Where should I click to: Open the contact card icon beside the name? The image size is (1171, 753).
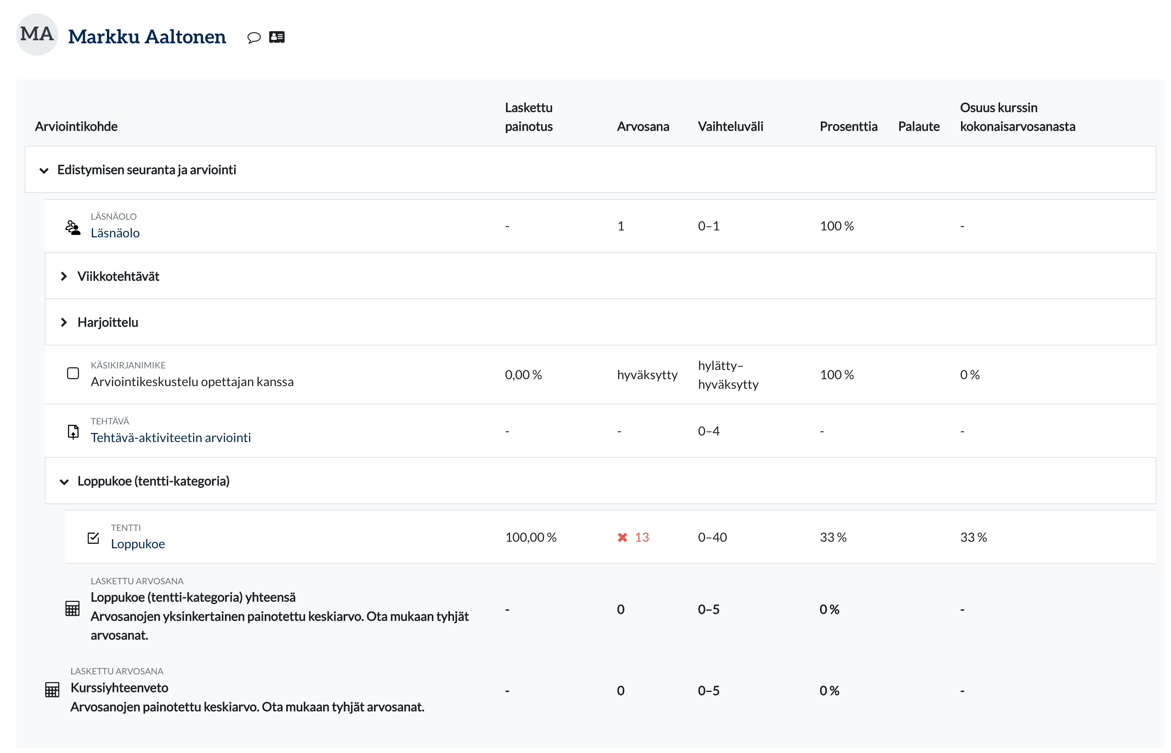point(277,37)
